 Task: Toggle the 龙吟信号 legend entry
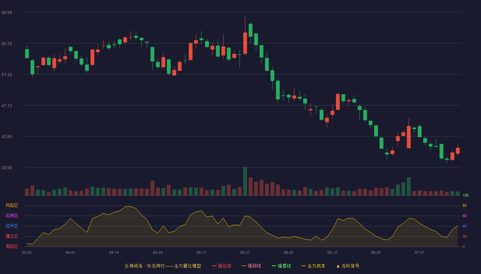point(348,266)
